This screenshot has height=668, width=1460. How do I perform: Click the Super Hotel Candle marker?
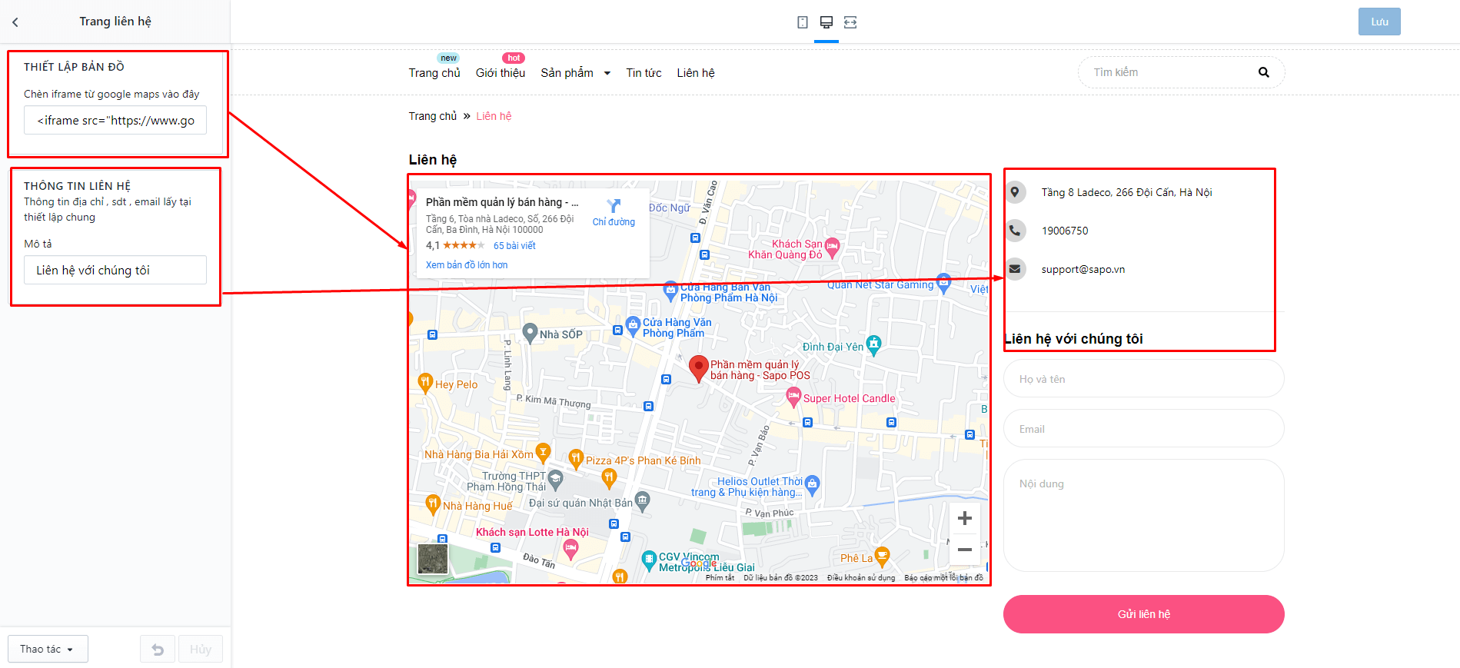[x=793, y=397]
